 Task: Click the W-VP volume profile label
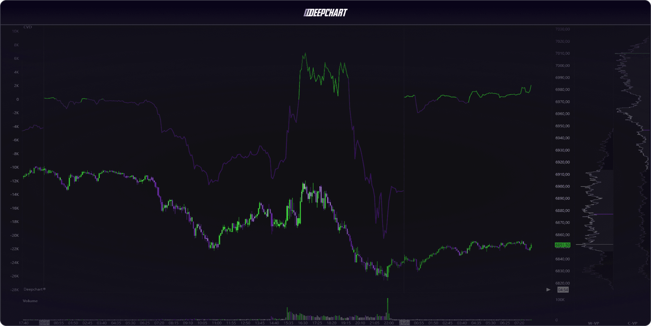pyautogui.click(x=594, y=323)
